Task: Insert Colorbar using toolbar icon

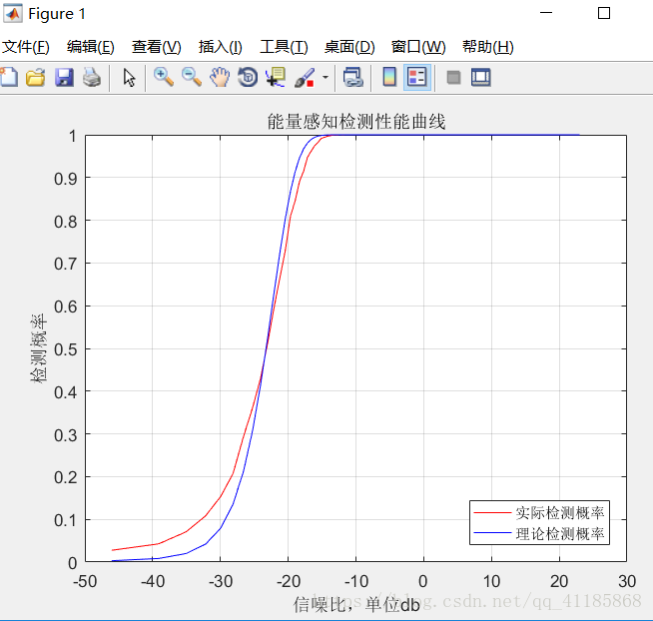Action: 389,78
